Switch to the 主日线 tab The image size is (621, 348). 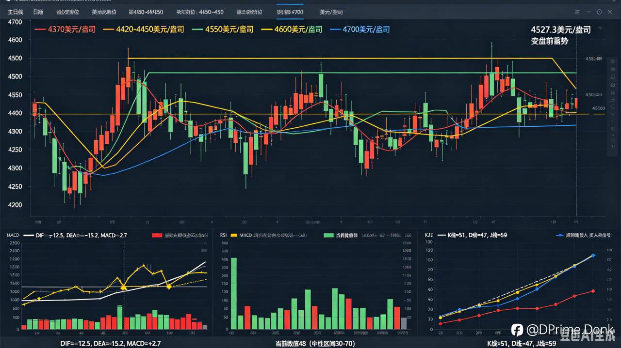[16, 12]
